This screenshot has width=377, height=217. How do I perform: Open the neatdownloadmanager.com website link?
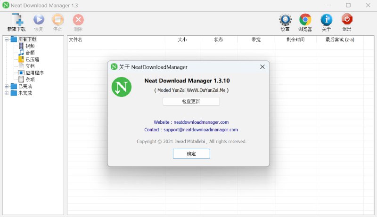tap(201, 122)
